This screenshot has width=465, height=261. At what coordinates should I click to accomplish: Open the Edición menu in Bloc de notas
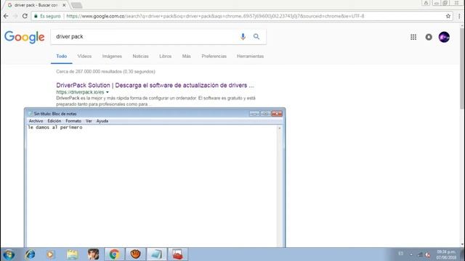[54, 121]
